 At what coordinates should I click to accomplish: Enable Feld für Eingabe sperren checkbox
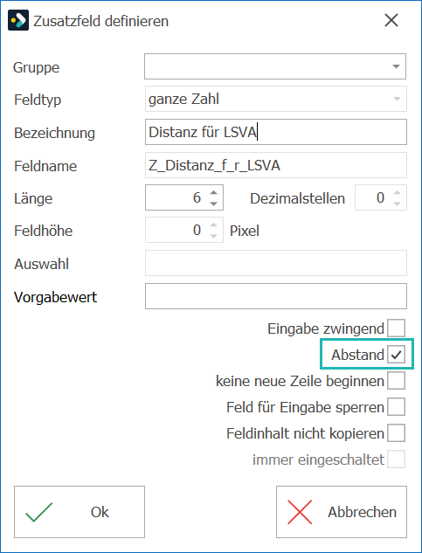[x=396, y=407]
